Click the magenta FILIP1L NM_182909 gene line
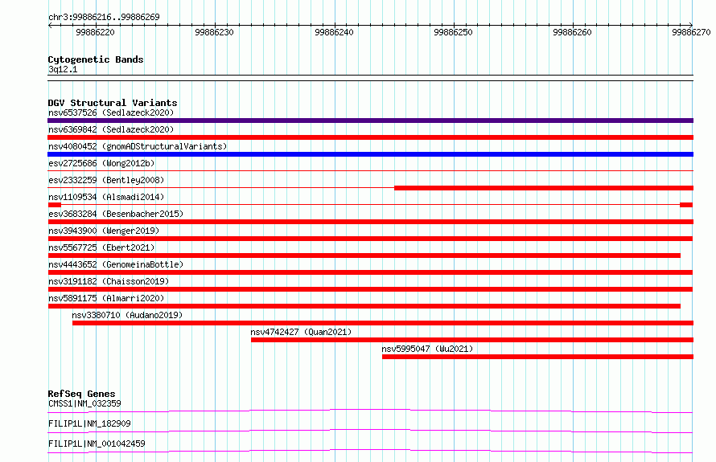Viewport: 716px width, 462px height. coord(370,431)
